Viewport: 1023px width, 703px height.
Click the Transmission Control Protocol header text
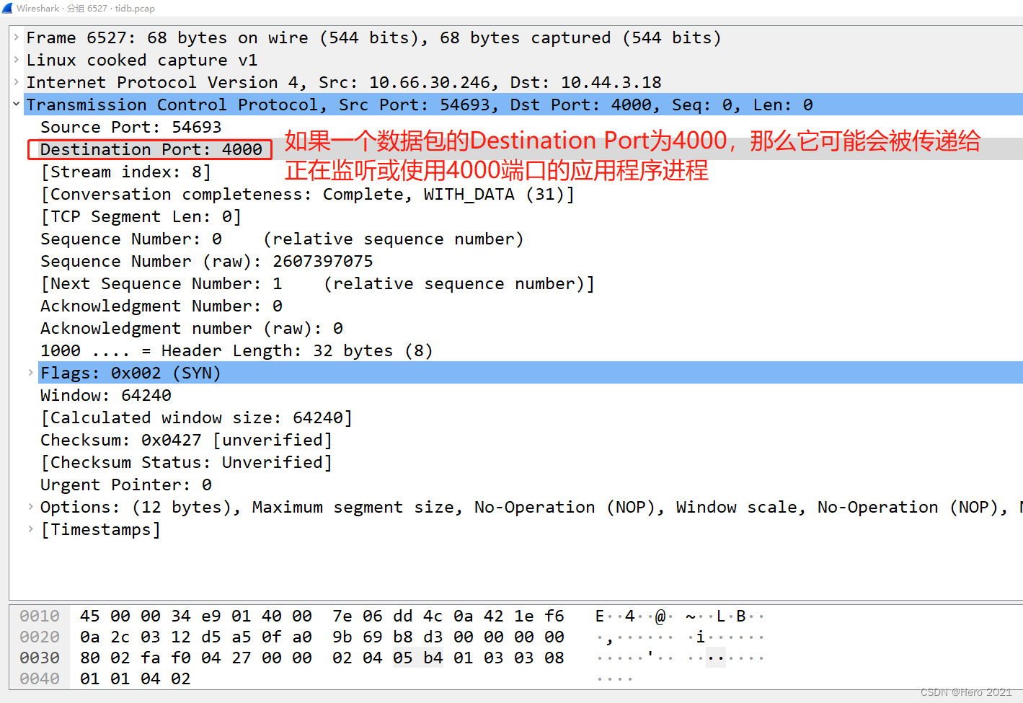click(x=420, y=105)
